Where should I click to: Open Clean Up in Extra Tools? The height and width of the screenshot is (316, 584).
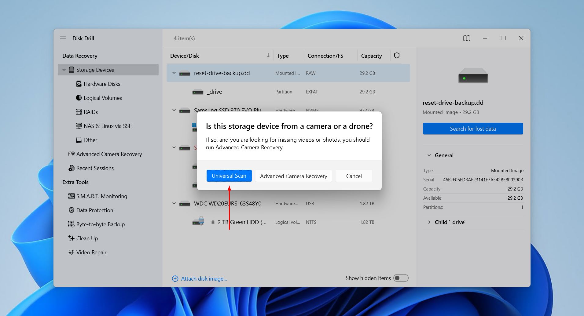(87, 238)
